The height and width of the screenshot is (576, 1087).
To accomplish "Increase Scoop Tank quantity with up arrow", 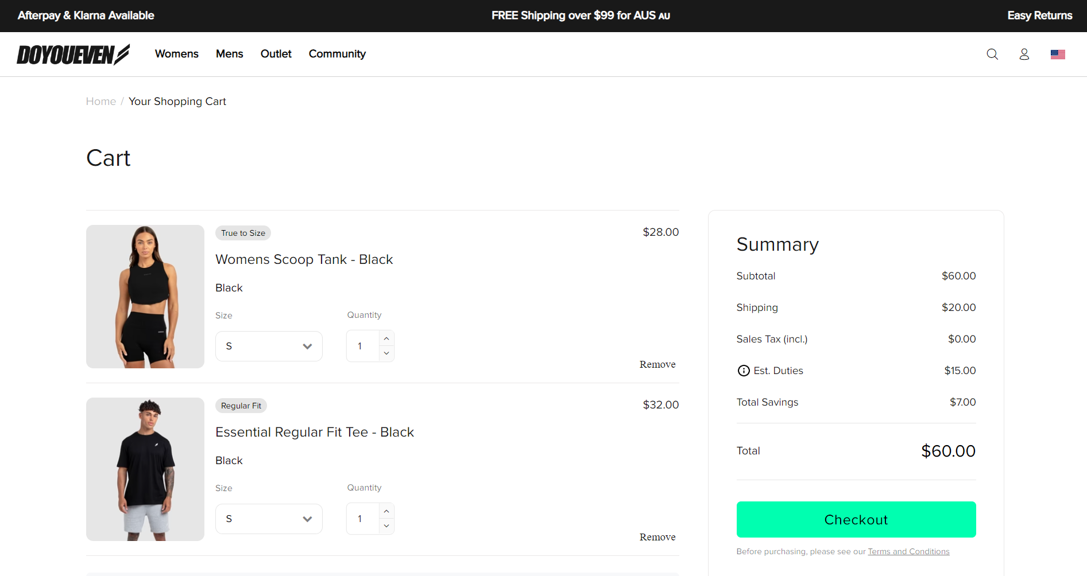I will (x=386, y=338).
